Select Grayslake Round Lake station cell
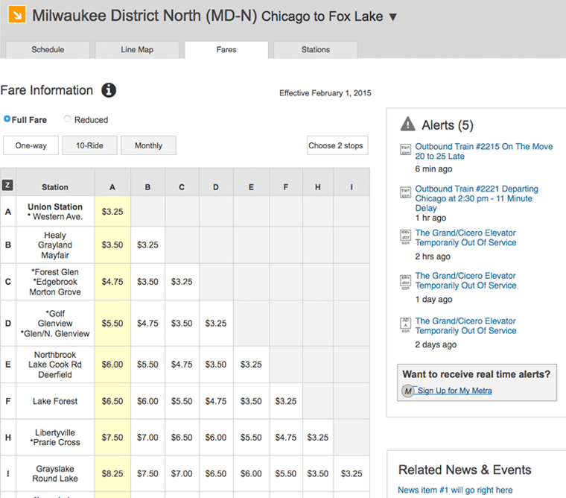 (x=55, y=473)
